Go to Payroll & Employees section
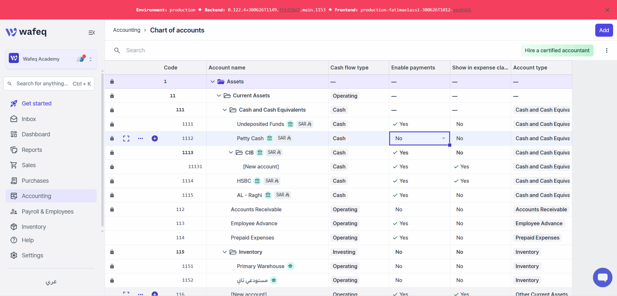 pos(47,212)
